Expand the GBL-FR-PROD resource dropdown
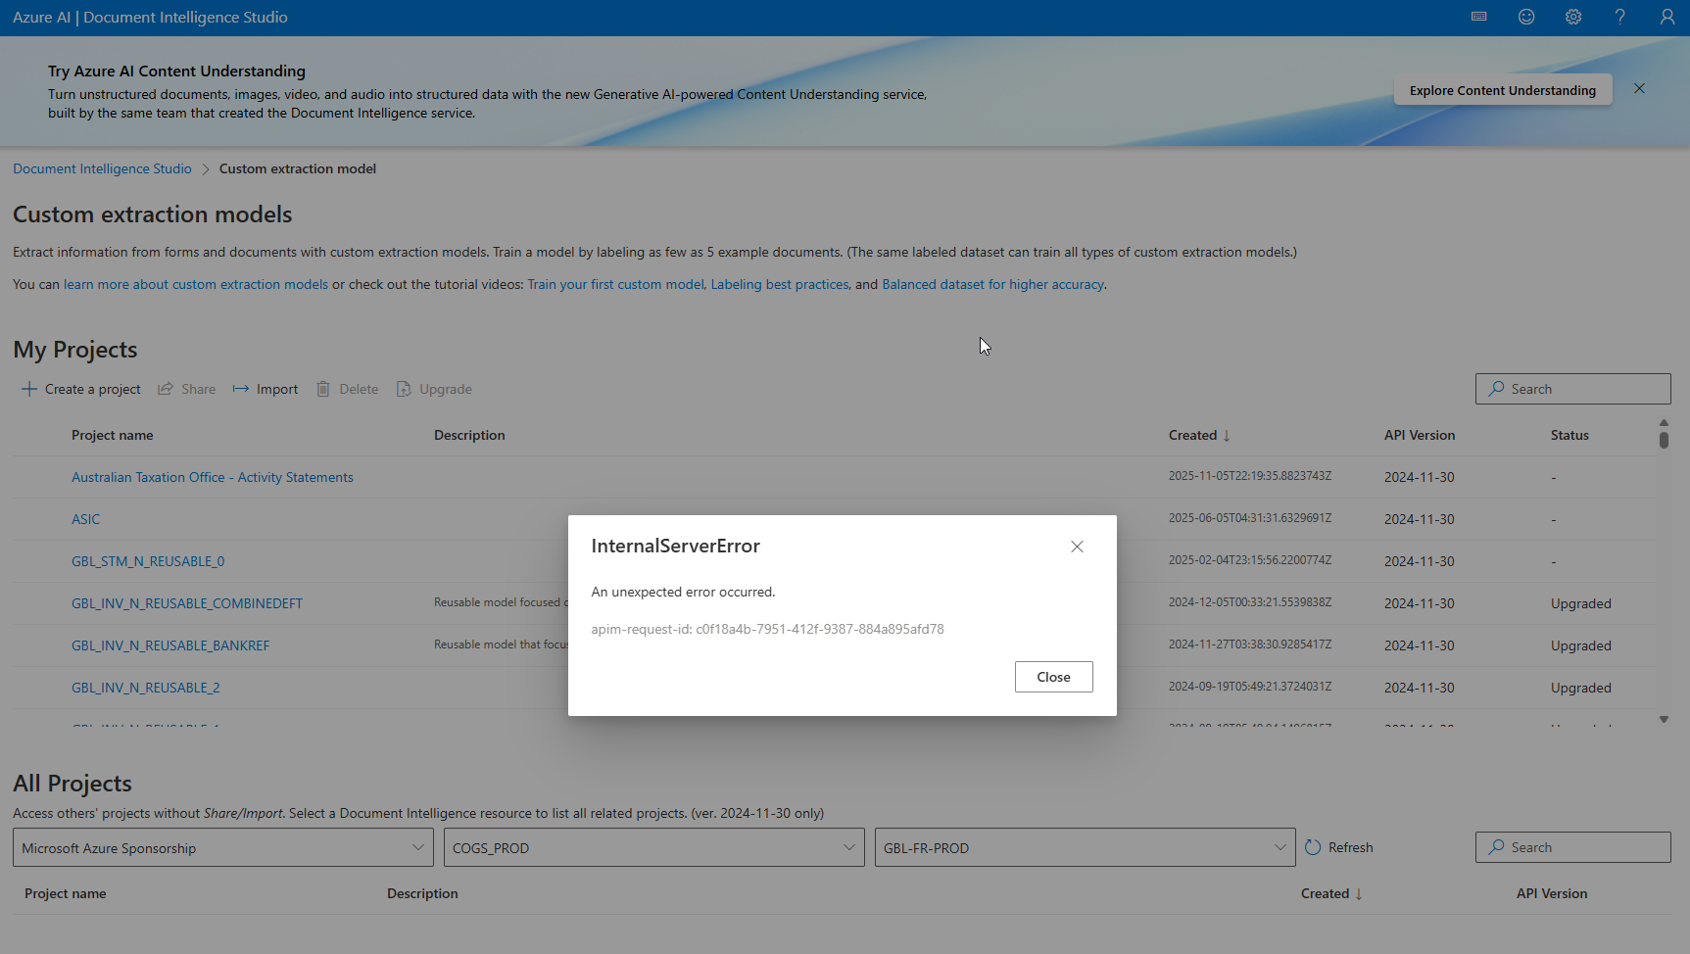1690x954 pixels. 1086,848
